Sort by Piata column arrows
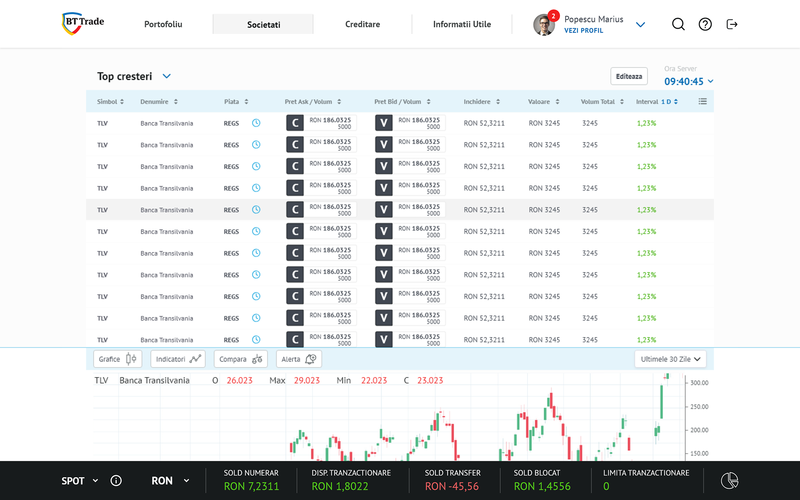The image size is (800, 500). point(246,102)
